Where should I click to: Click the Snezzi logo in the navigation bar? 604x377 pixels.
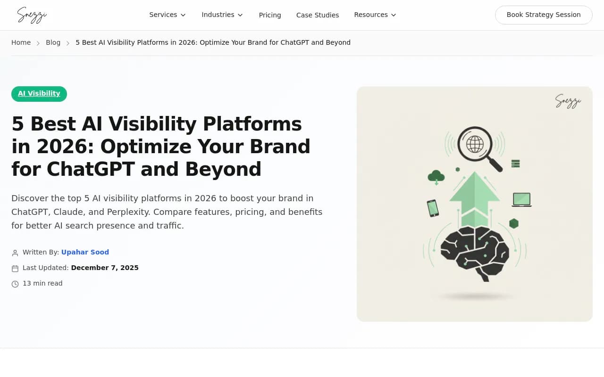click(x=31, y=15)
